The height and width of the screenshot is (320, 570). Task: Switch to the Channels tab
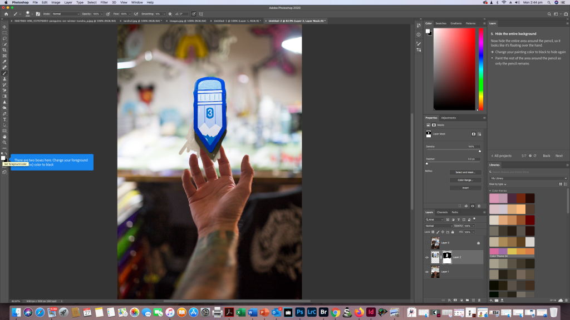(x=442, y=212)
